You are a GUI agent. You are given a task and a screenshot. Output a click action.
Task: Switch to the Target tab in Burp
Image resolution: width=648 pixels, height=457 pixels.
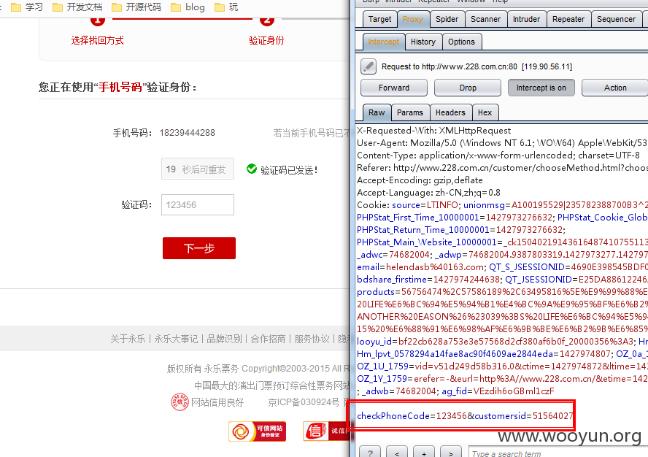pyautogui.click(x=379, y=20)
